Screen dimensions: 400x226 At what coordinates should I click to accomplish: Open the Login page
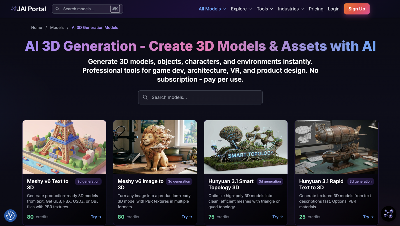click(x=333, y=9)
